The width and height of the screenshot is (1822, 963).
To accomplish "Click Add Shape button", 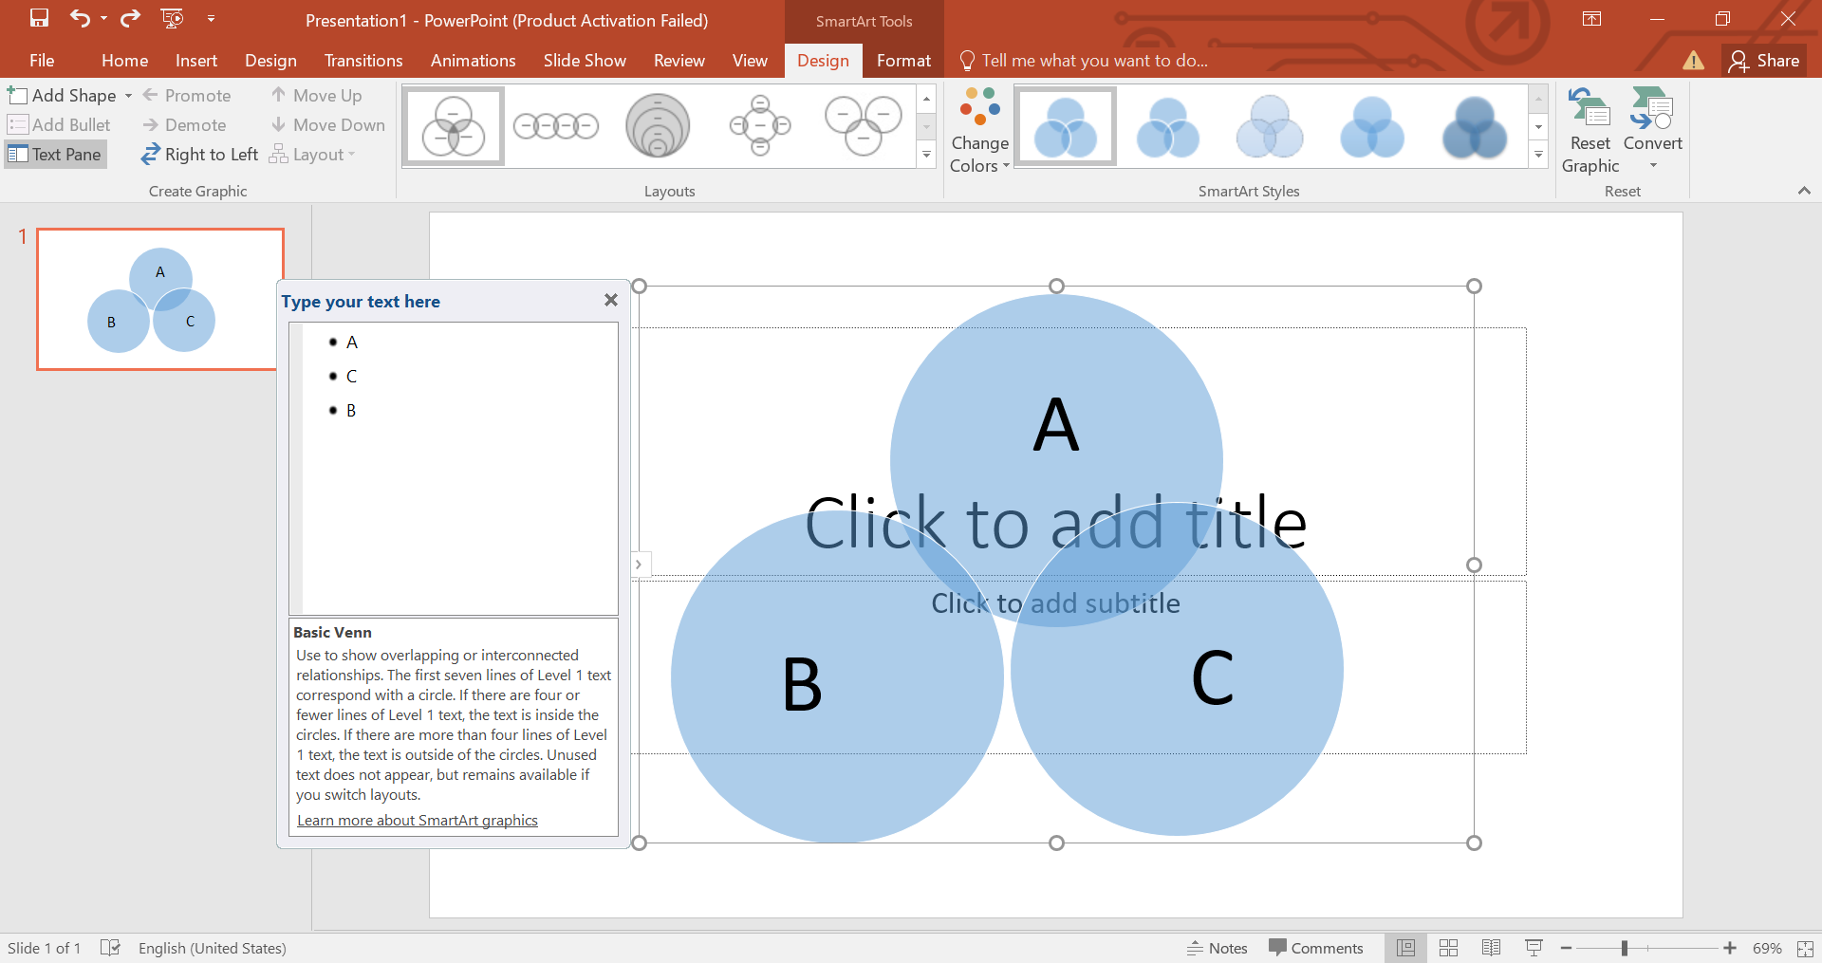I will (x=62, y=96).
